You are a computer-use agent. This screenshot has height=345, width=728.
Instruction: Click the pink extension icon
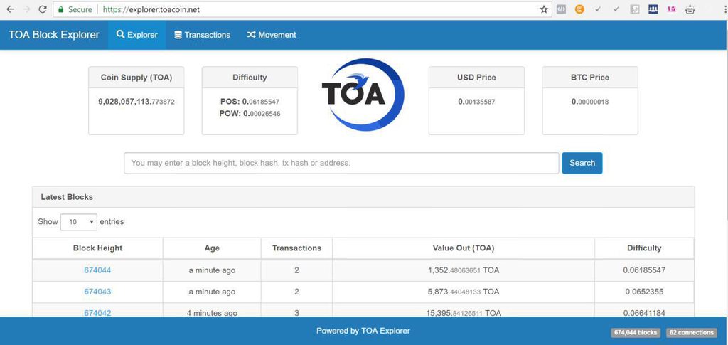tap(671, 9)
